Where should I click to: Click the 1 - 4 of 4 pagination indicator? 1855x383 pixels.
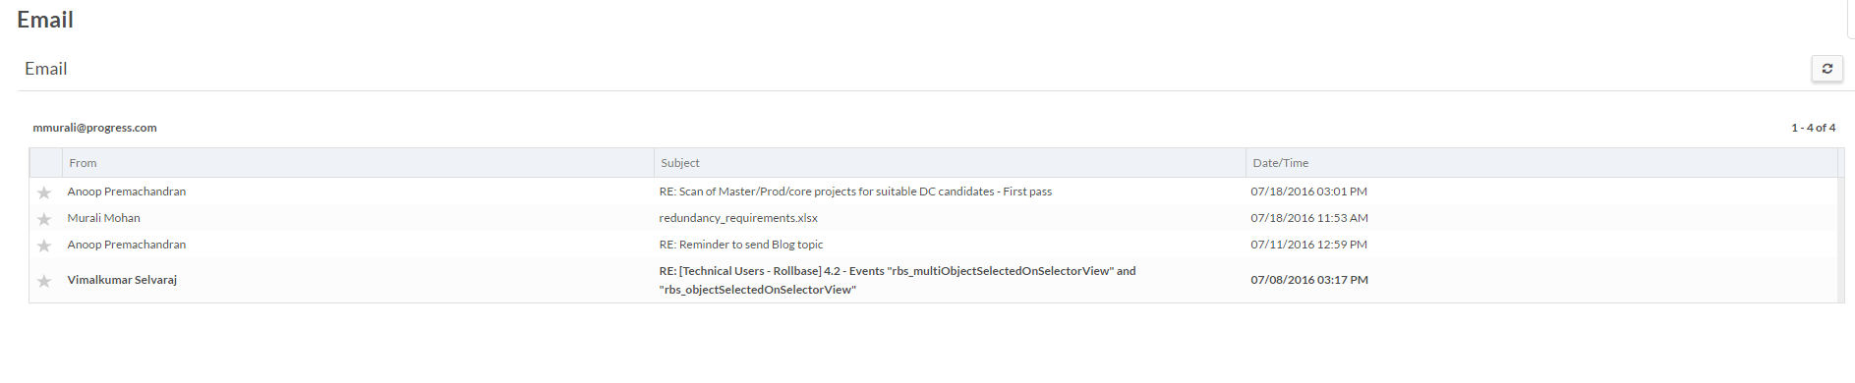(1813, 128)
